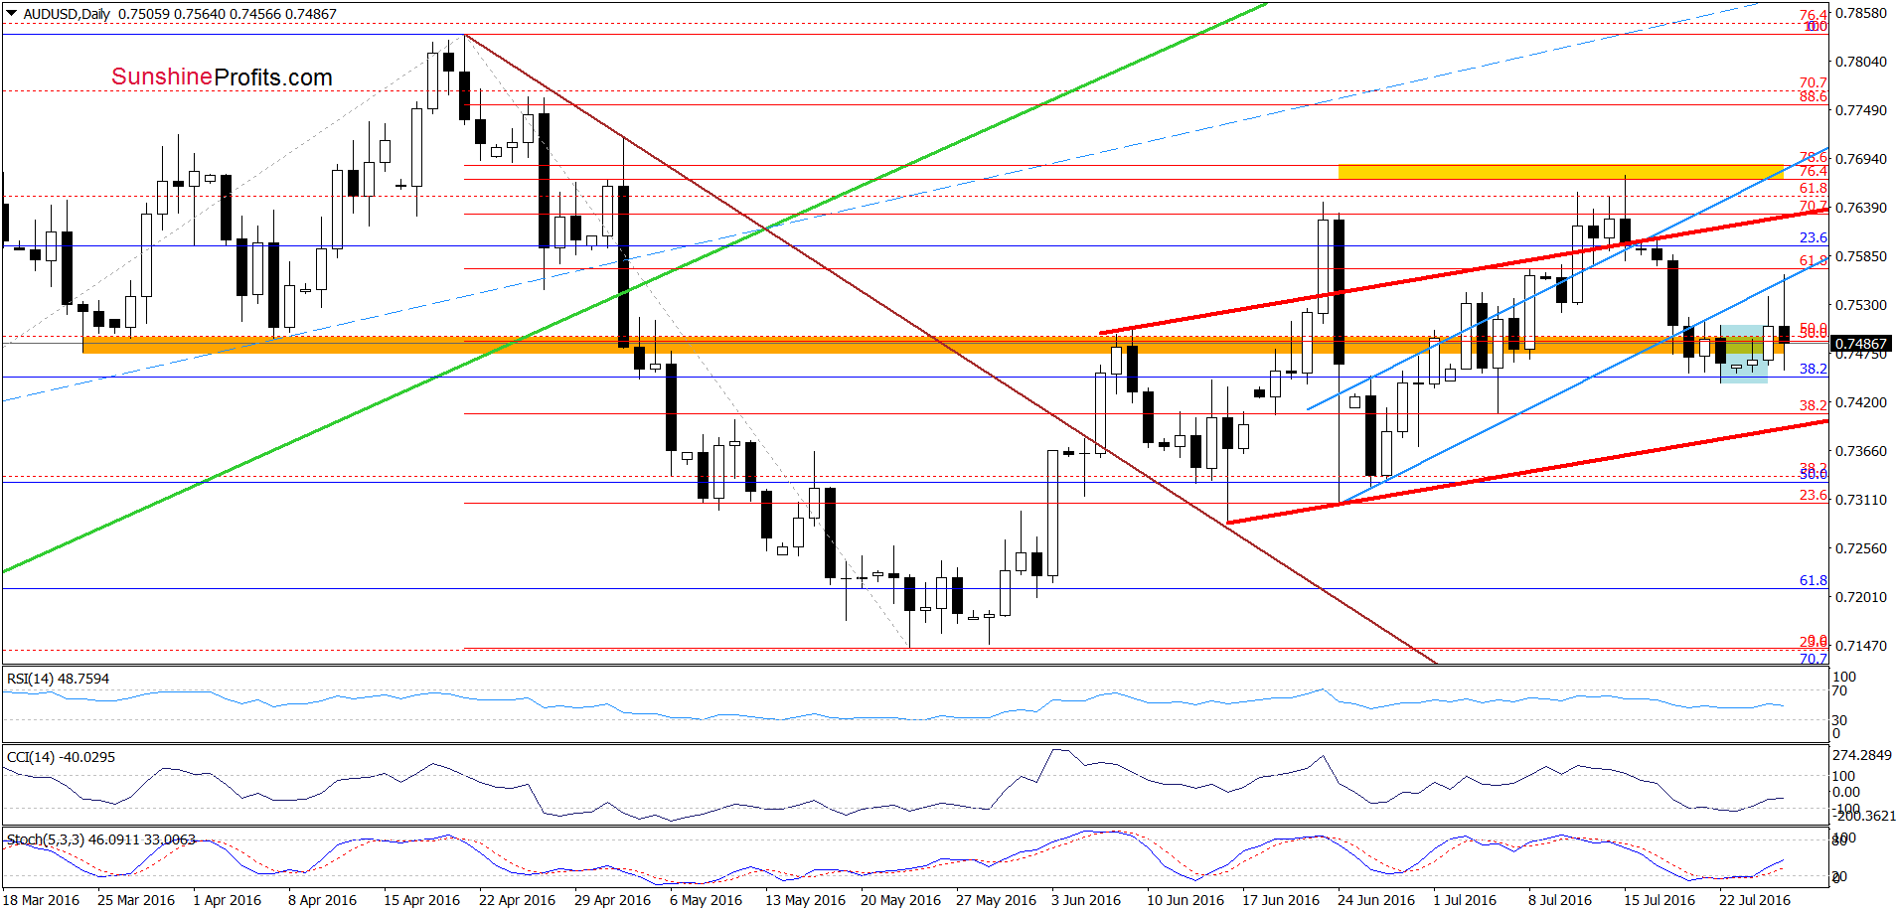Select the light blue consolidation rectangle
This screenshot has height=914, width=1896.
1744,354
